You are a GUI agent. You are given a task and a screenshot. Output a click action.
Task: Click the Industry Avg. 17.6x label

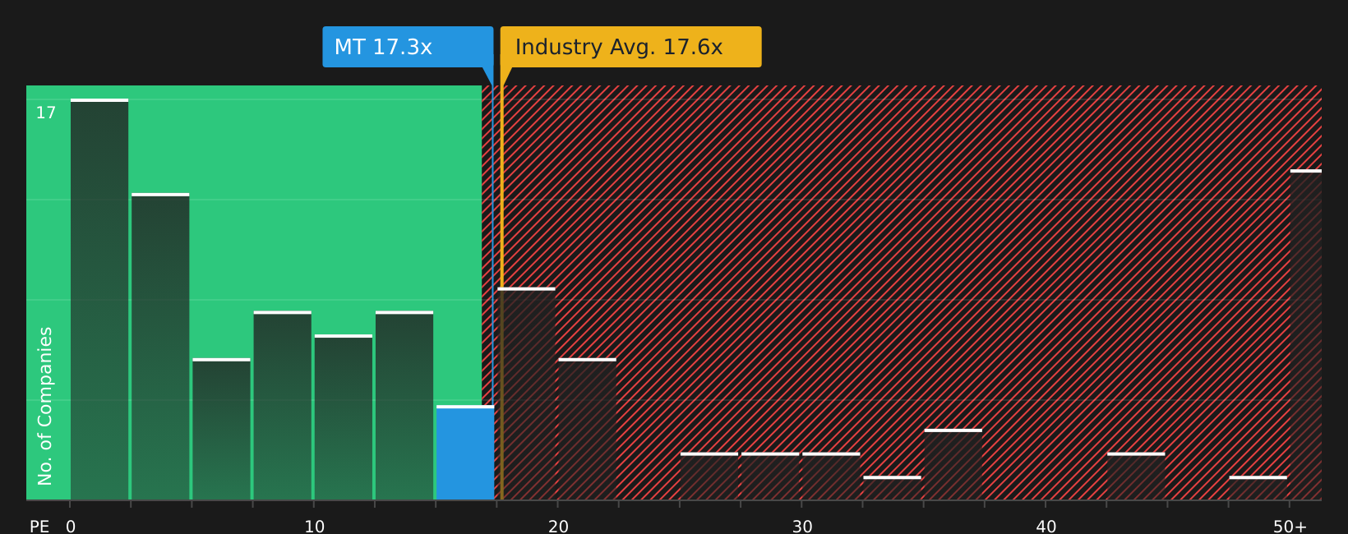coord(630,47)
